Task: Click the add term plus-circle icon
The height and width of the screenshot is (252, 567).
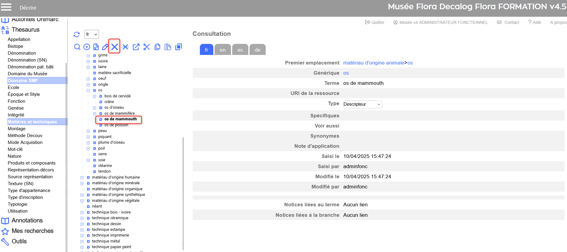Action: [87, 47]
